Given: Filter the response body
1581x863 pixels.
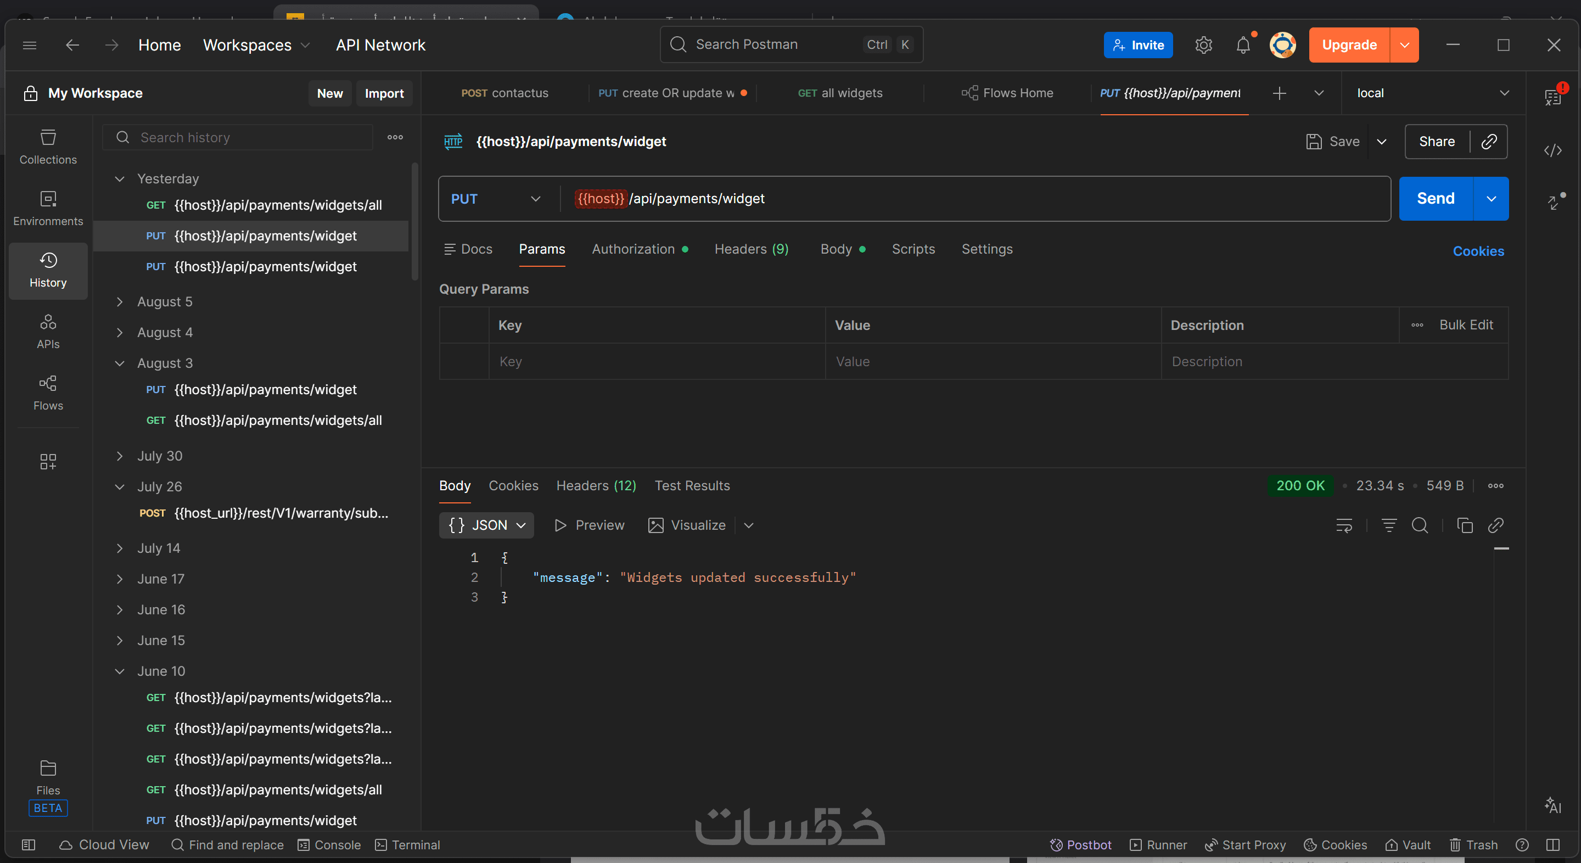Looking at the screenshot, I should (x=1389, y=525).
